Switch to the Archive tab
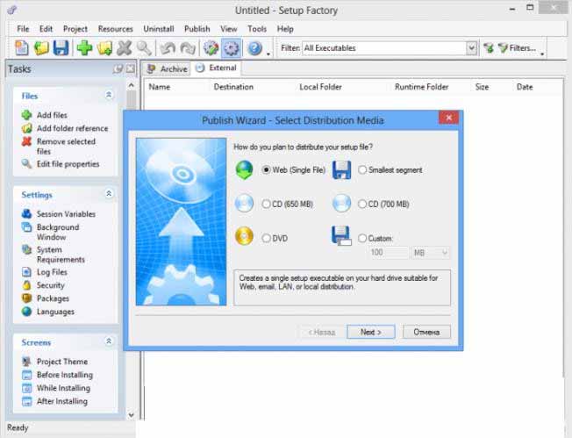This screenshot has width=572, height=438. (167, 68)
